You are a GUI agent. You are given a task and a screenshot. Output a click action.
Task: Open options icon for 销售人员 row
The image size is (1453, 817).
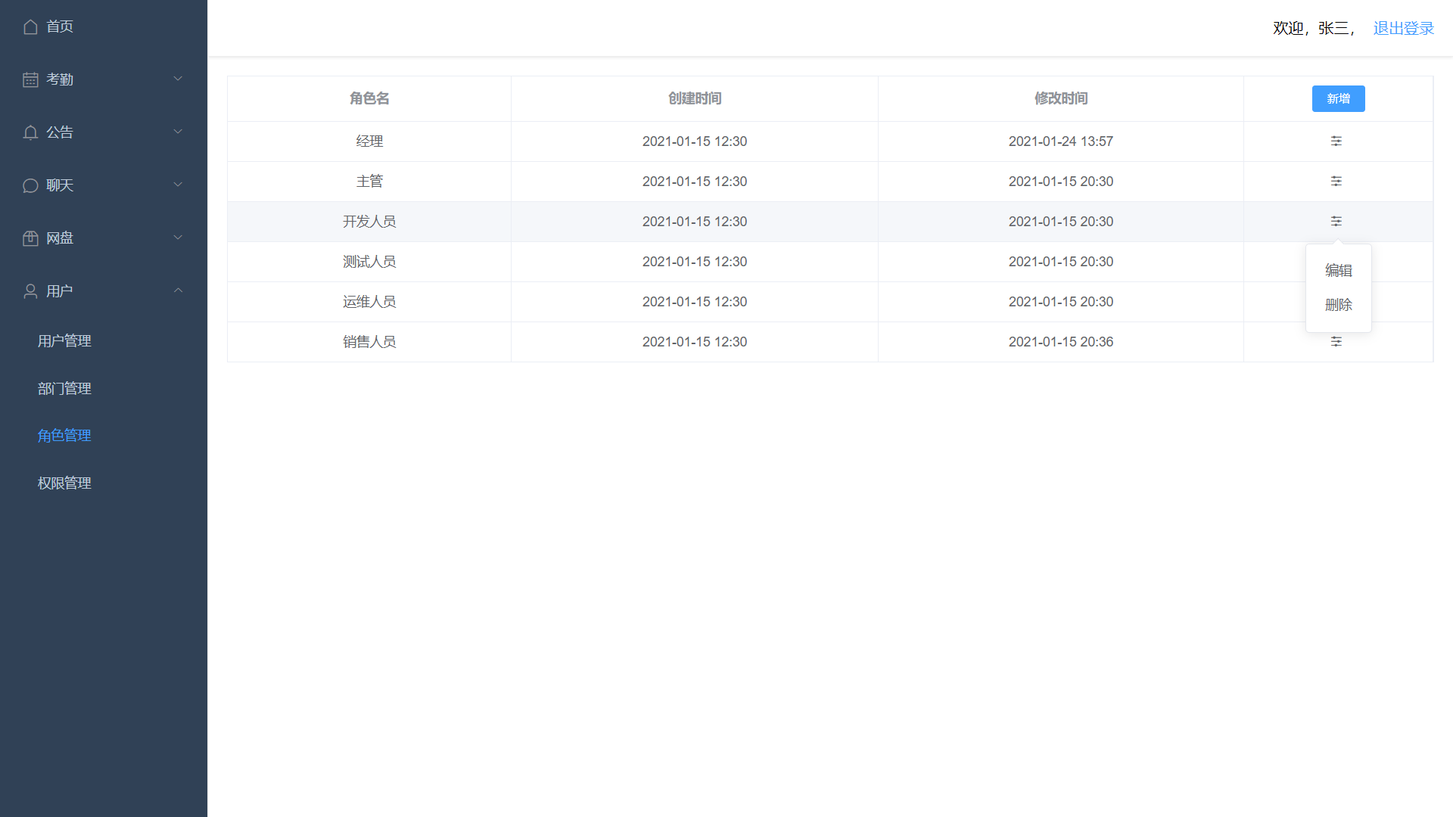pyautogui.click(x=1336, y=343)
